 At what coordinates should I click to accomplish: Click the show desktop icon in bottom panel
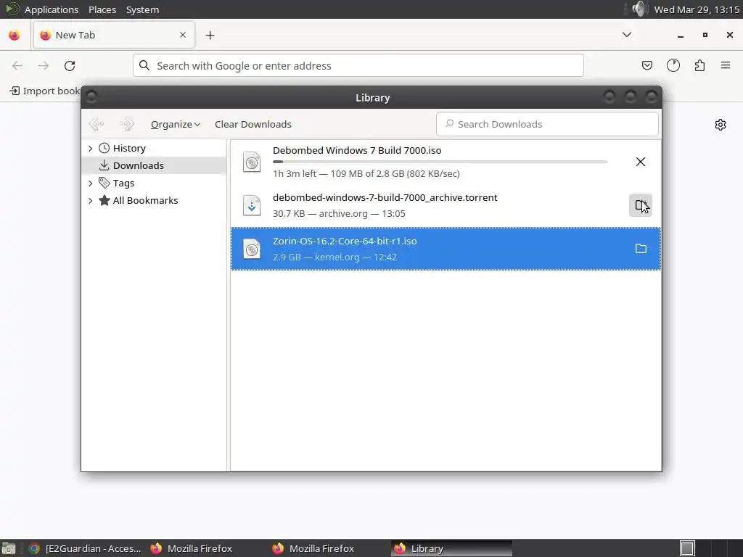coord(9,548)
